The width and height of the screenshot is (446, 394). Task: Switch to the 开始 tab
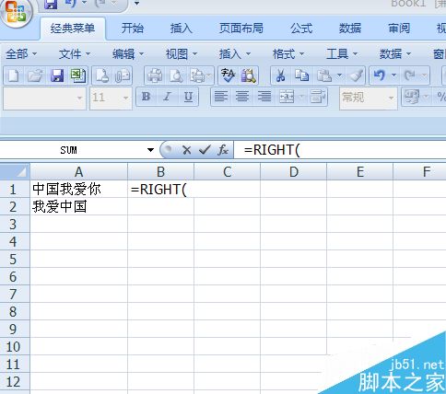(x=133, y=29)
